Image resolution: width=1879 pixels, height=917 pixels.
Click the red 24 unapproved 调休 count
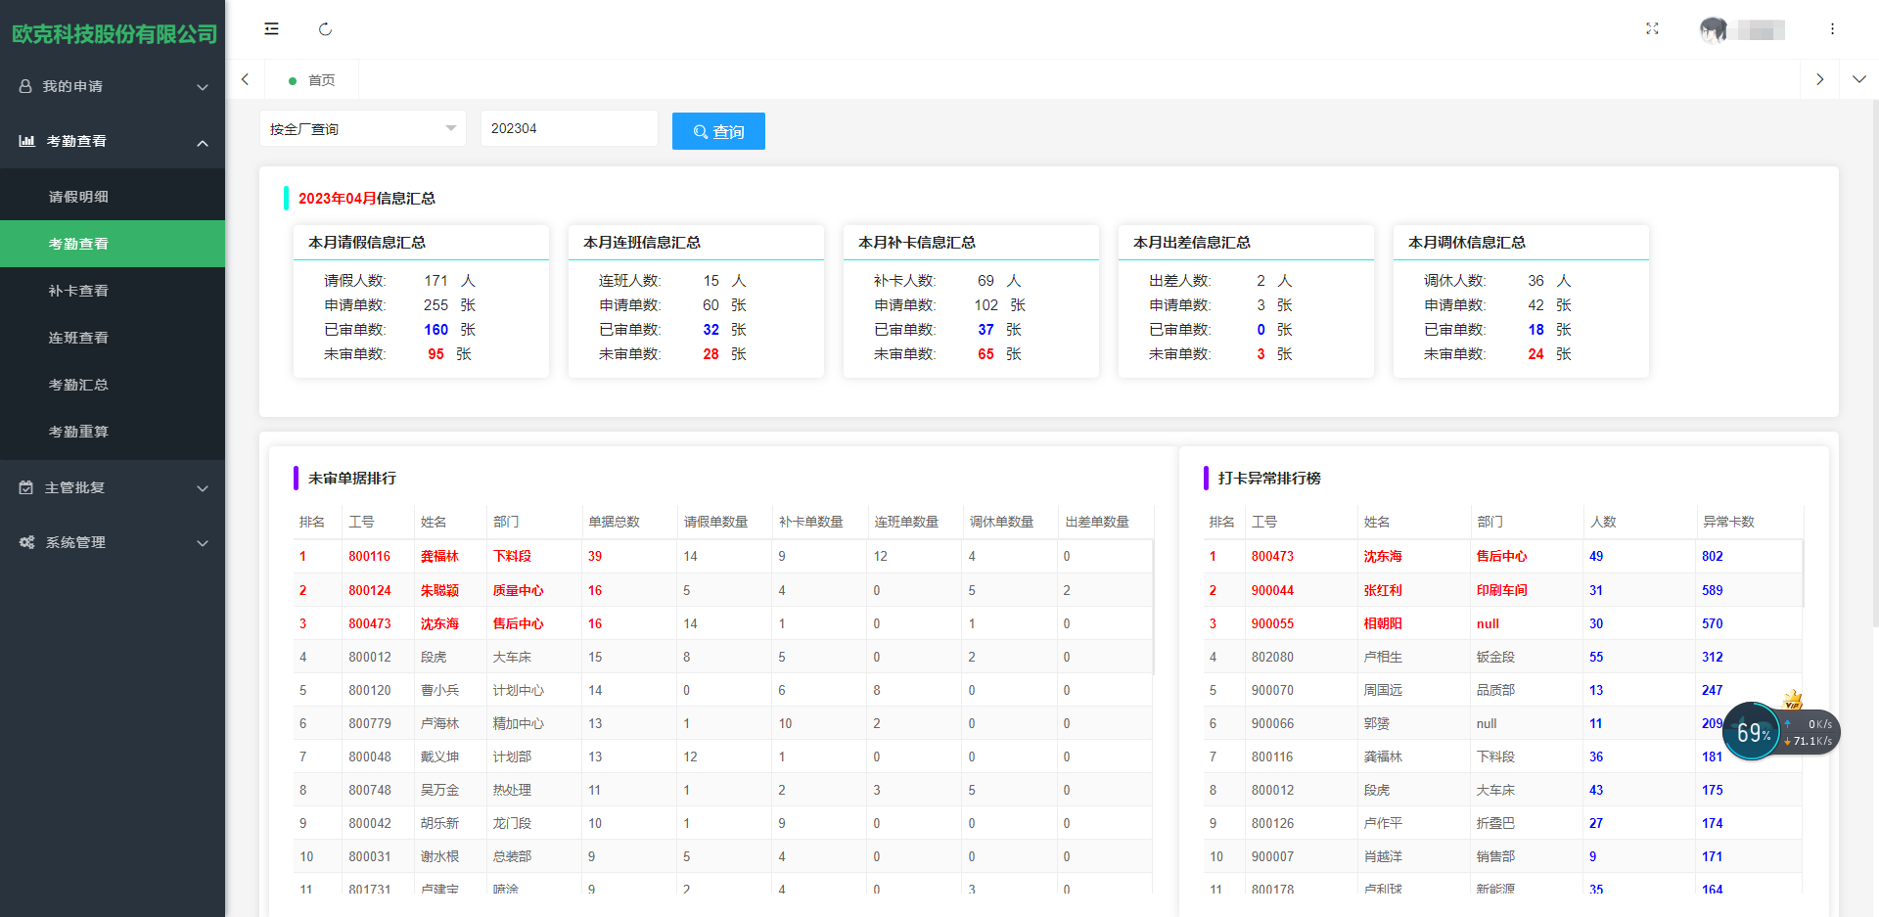click(1535, 354)
